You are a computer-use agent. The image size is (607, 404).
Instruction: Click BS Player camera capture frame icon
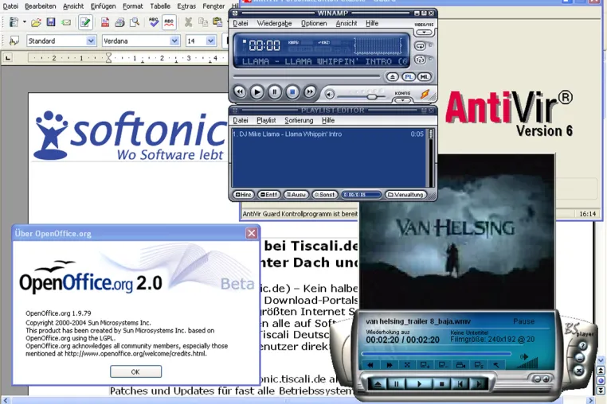460,364
